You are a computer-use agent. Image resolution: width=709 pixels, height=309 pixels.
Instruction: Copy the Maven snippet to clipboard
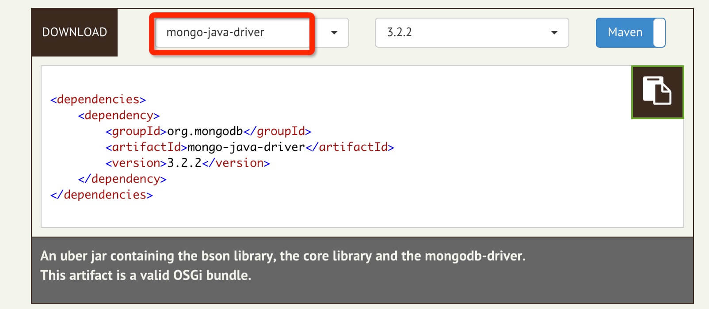pyautogui.click(x=657, y=92)
